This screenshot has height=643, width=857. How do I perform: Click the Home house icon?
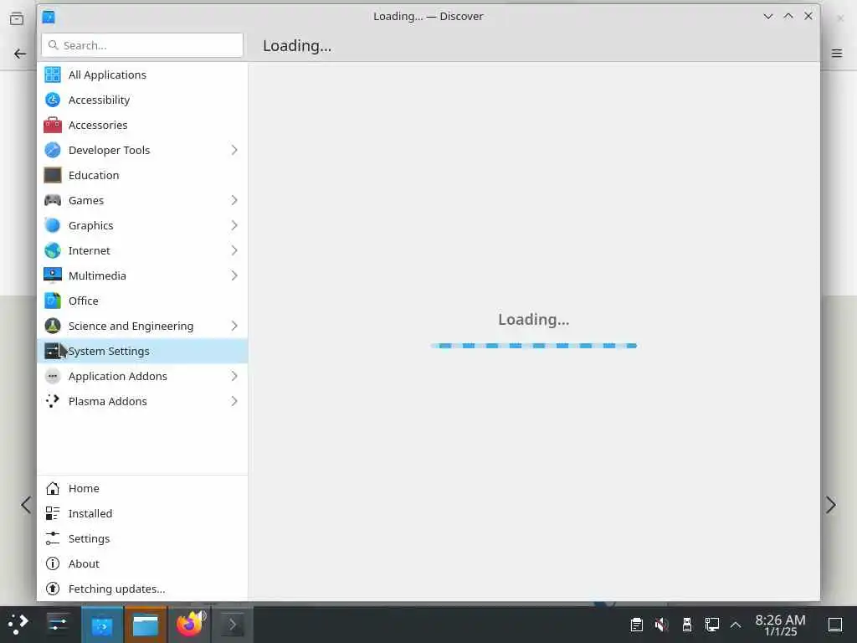[53, 489]
